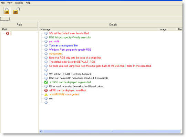This screenshot has height=137, width=186.
Task: Click the Path panel header button
Action: pyautogui.click(x=19, y=25)
